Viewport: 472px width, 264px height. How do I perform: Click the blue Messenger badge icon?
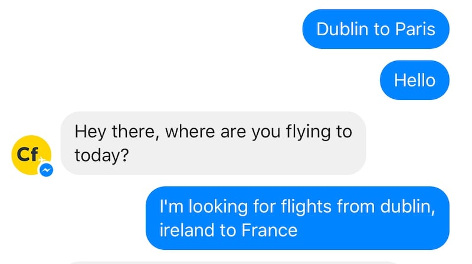click(47, 170)
